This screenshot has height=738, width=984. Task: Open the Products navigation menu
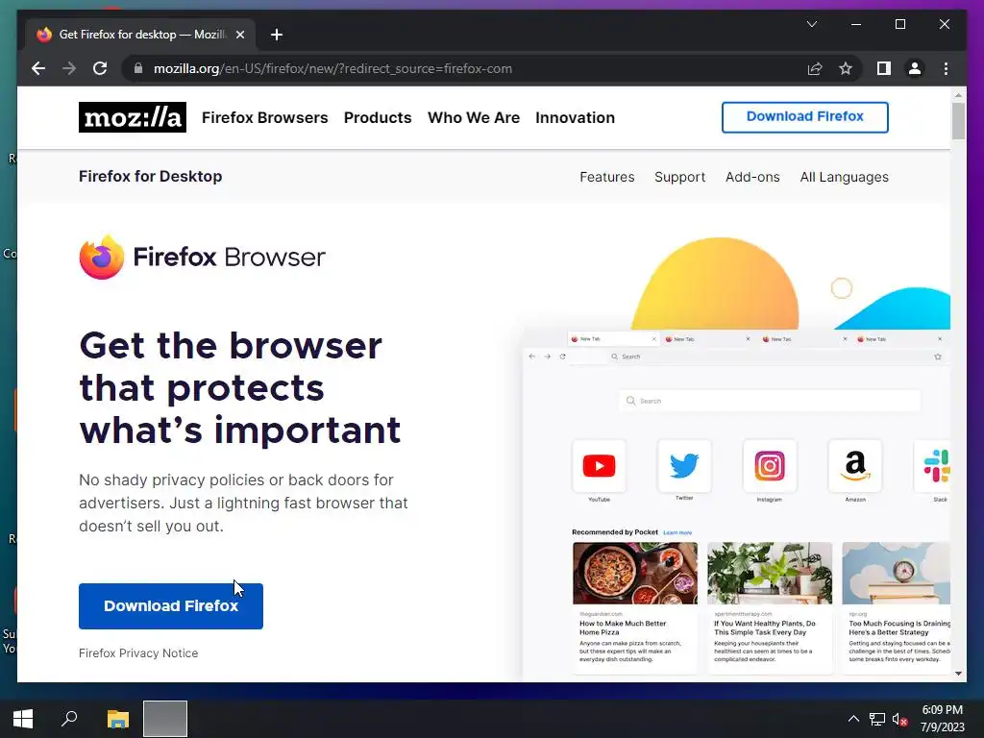point(378,117)
